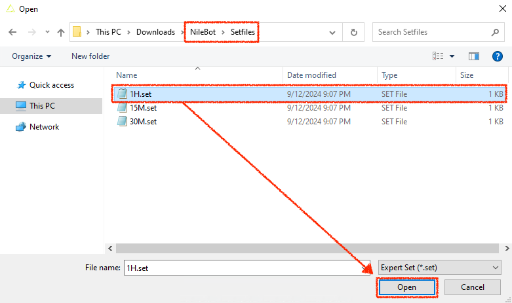Click the Open button
Screen dimensions: 512x303
(x=407, y=287)
